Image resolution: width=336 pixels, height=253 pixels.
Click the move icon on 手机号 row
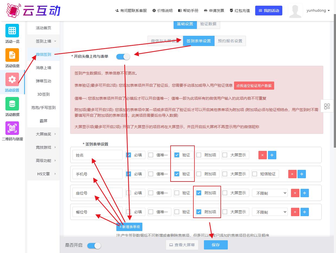[302, 174]
